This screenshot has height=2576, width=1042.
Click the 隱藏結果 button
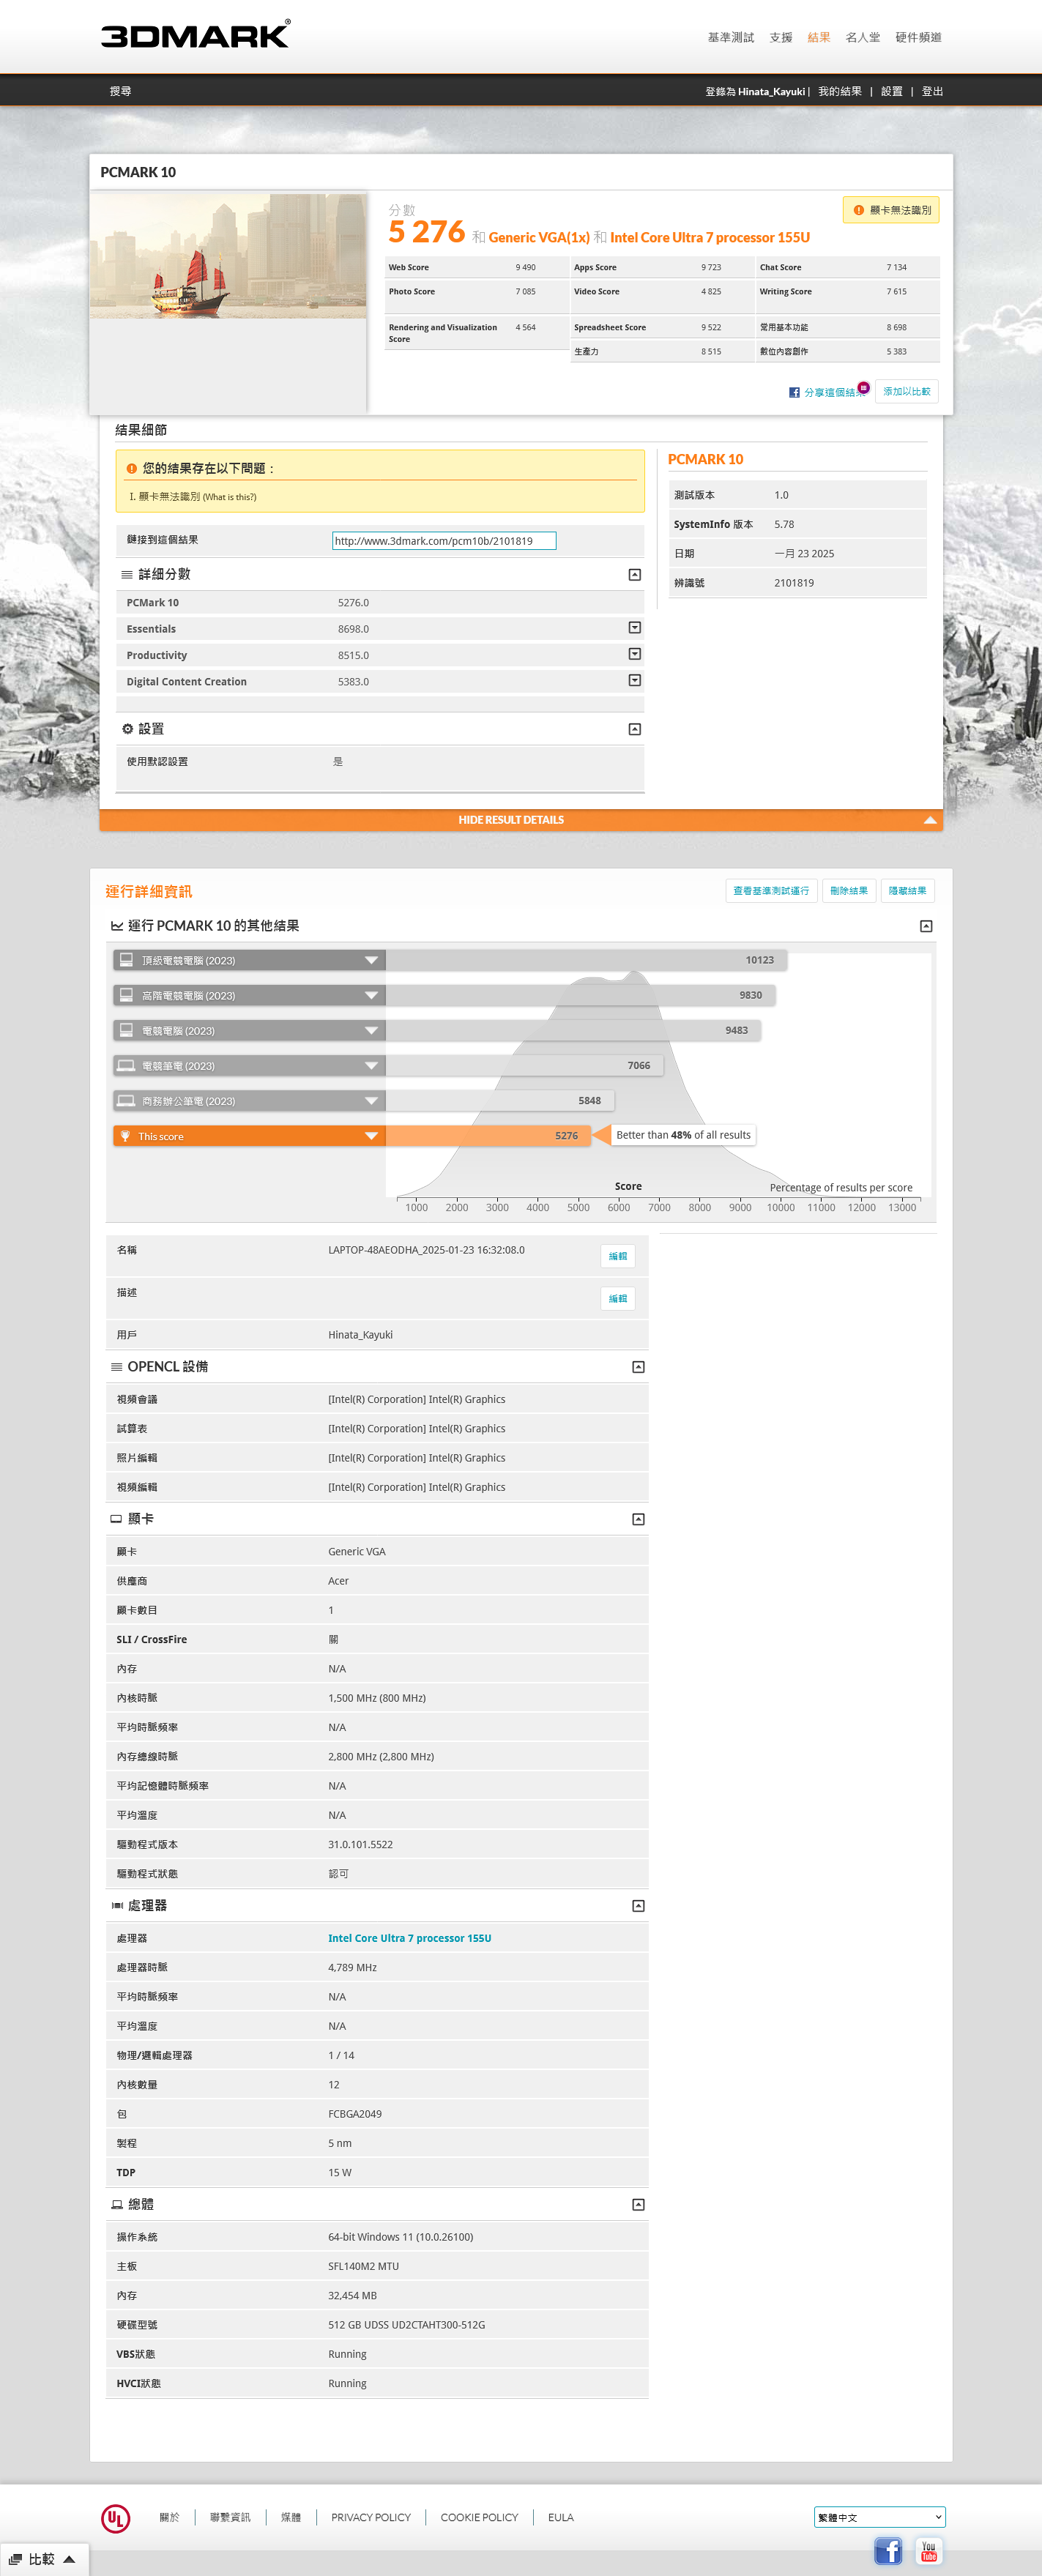tap(907, 891)
